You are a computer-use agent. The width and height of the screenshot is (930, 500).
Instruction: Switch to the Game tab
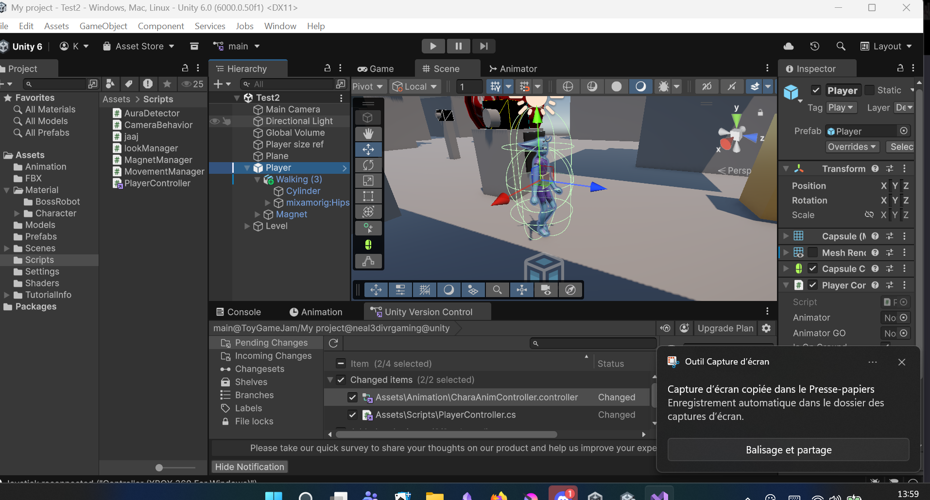click(x=376, y=68)
